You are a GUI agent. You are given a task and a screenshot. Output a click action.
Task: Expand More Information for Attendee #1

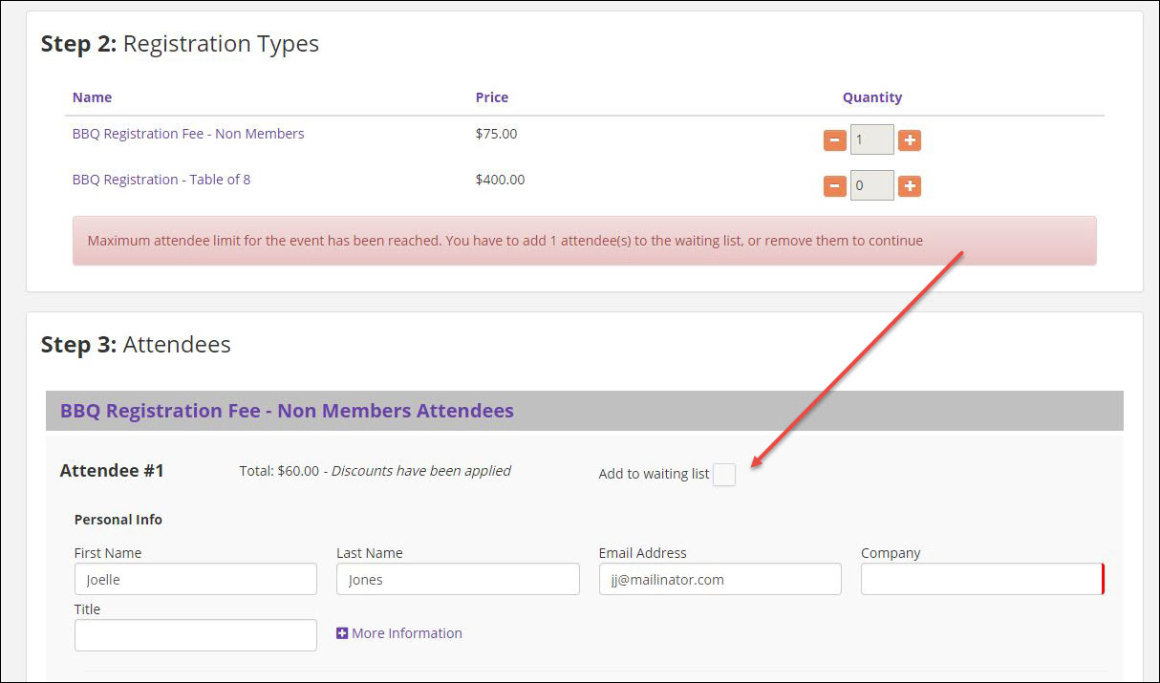(399, 633)
